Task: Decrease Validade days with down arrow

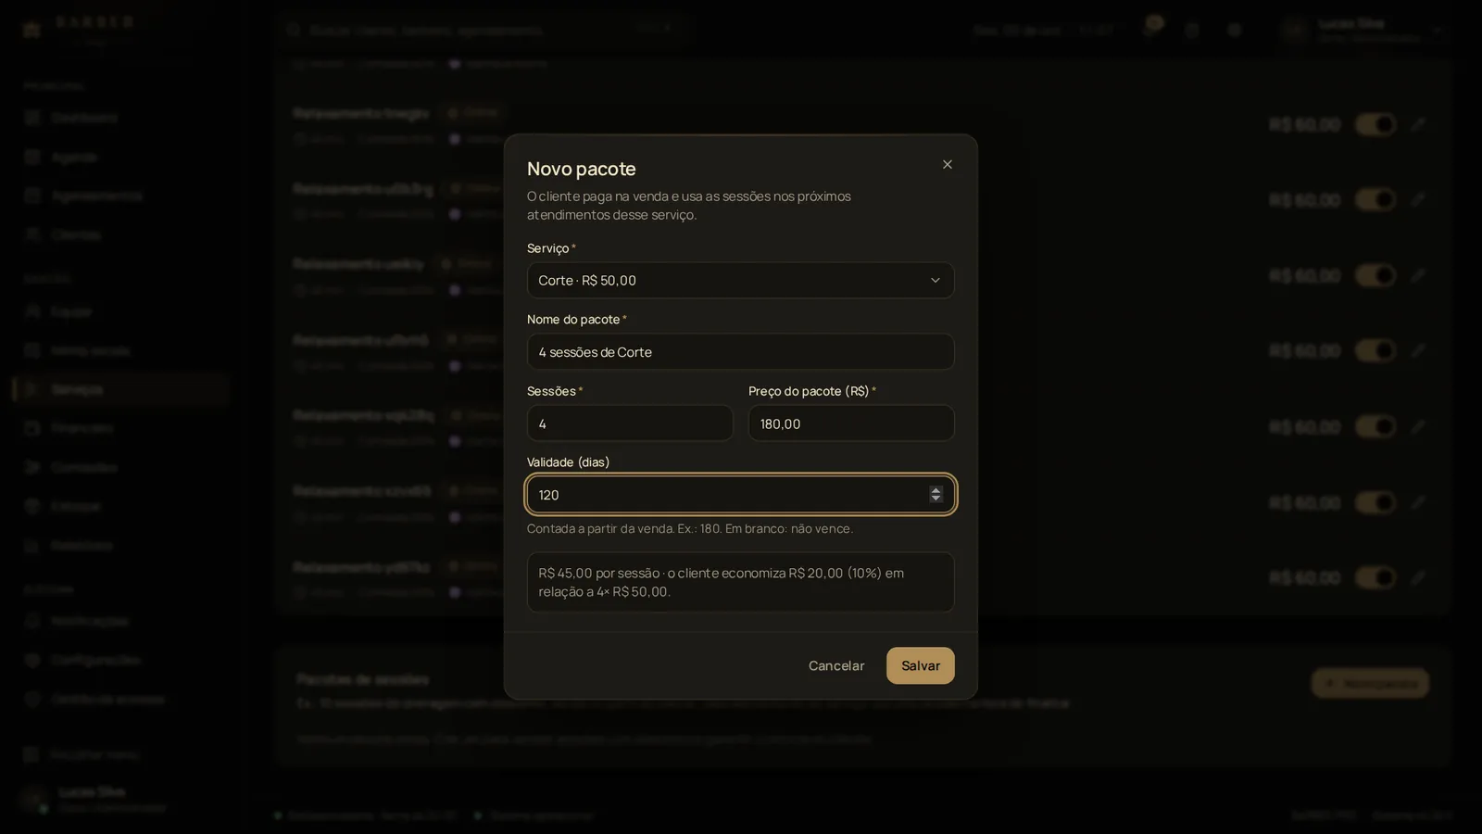Action: coord(936,499)
